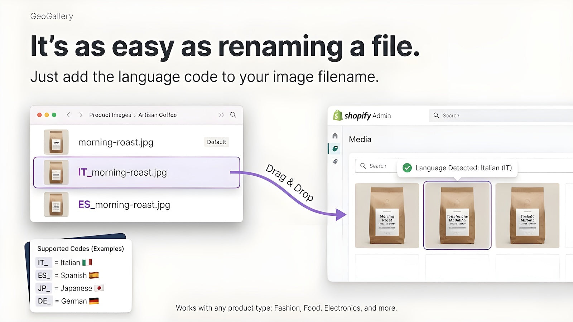This screenshot has height=322, width=573.
Task: Click the Shopify bag logo
Action: 337,115
